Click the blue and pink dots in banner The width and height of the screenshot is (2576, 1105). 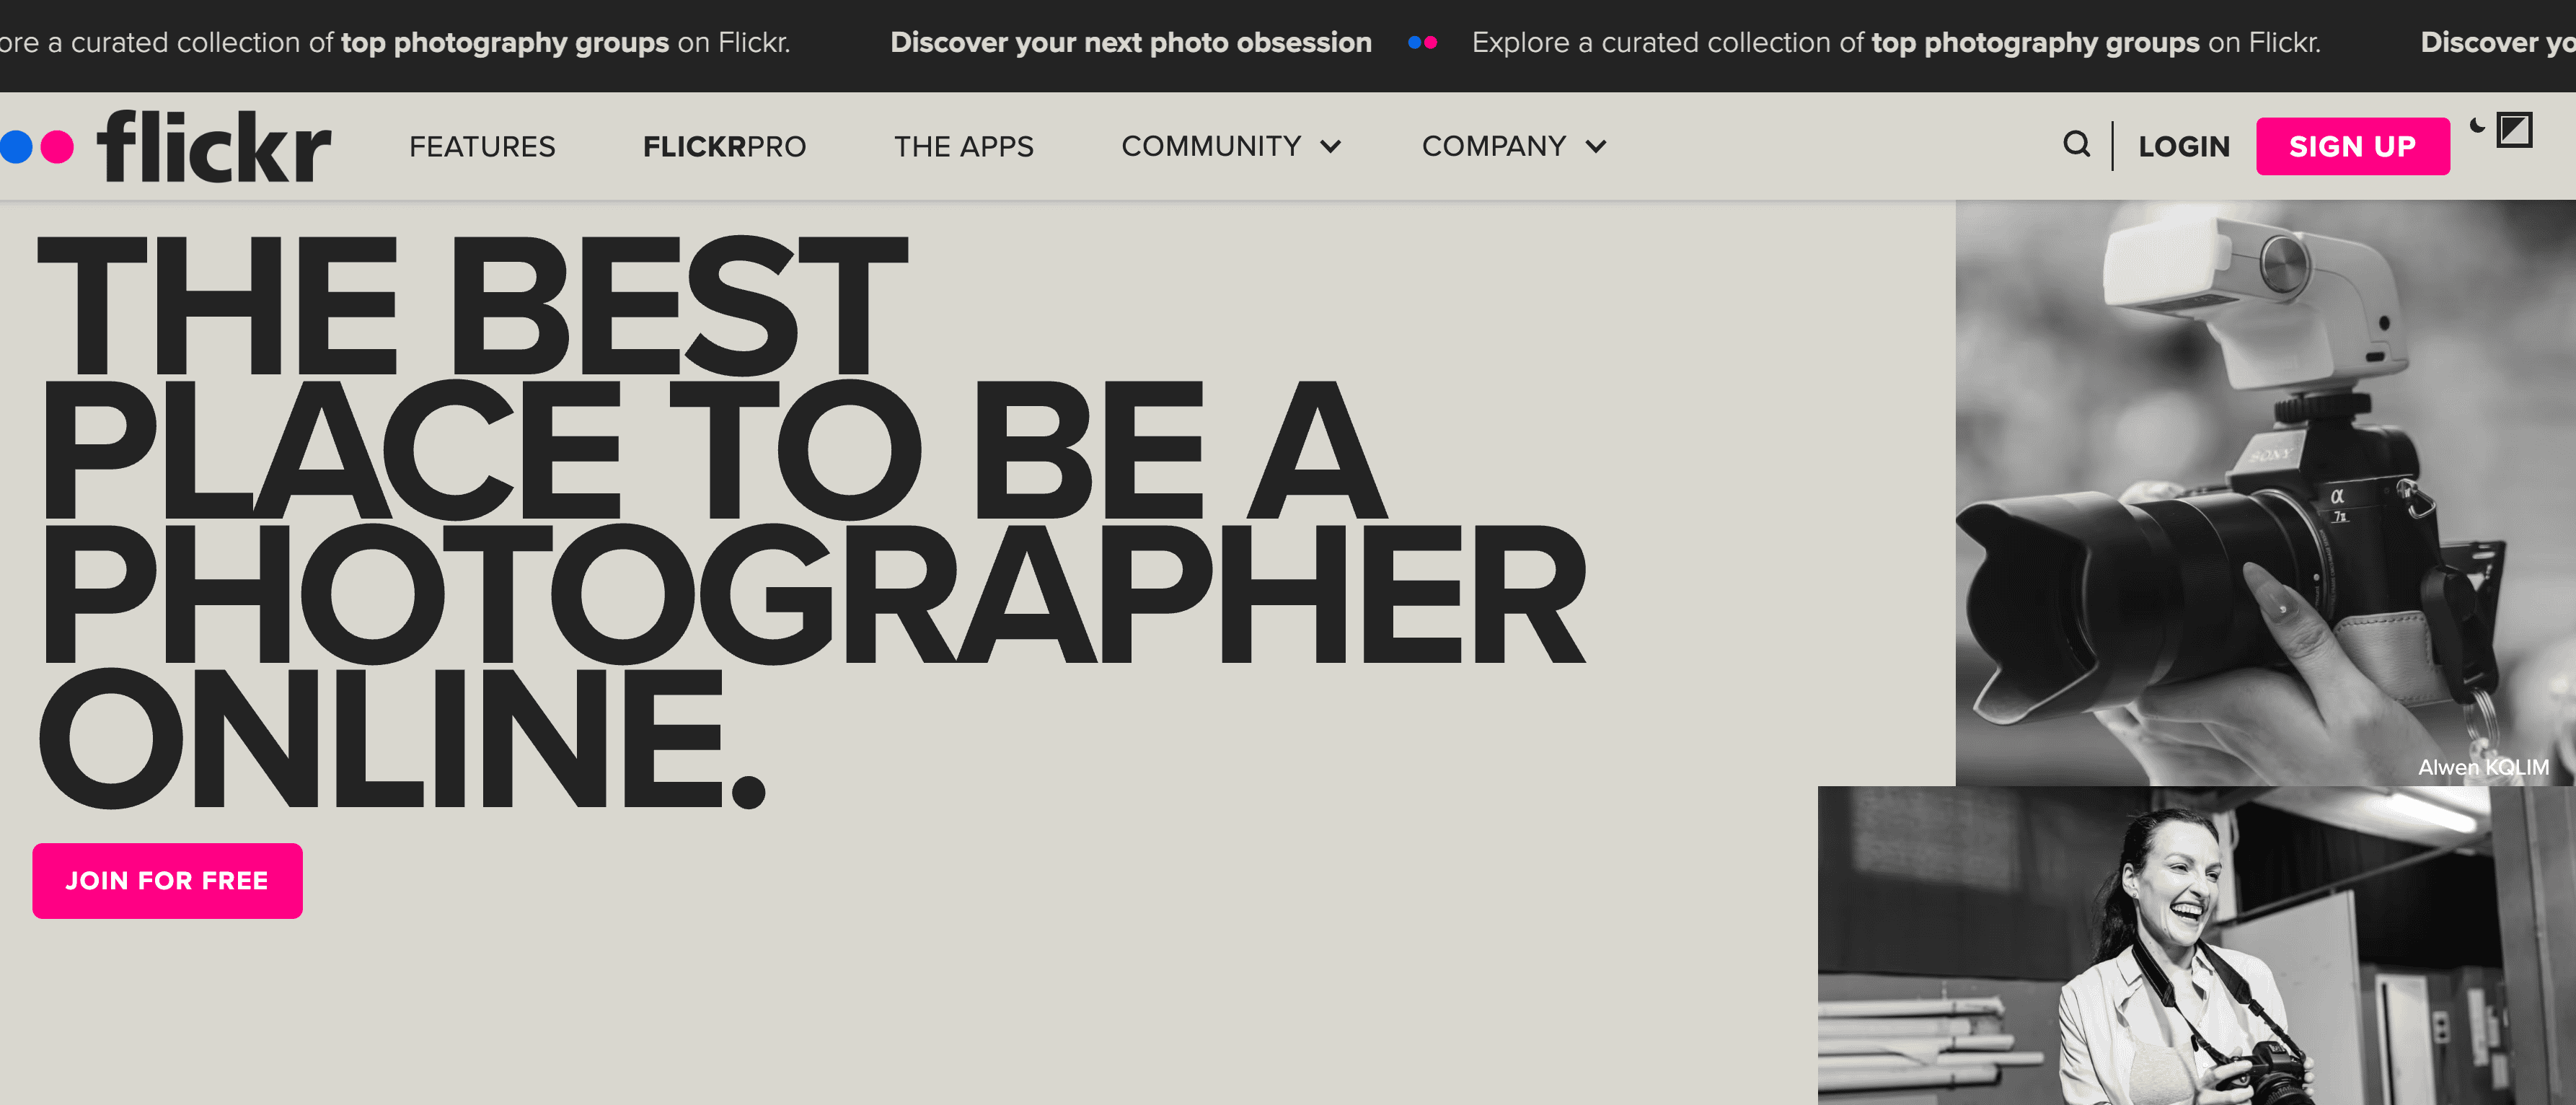click(1422, 43)
